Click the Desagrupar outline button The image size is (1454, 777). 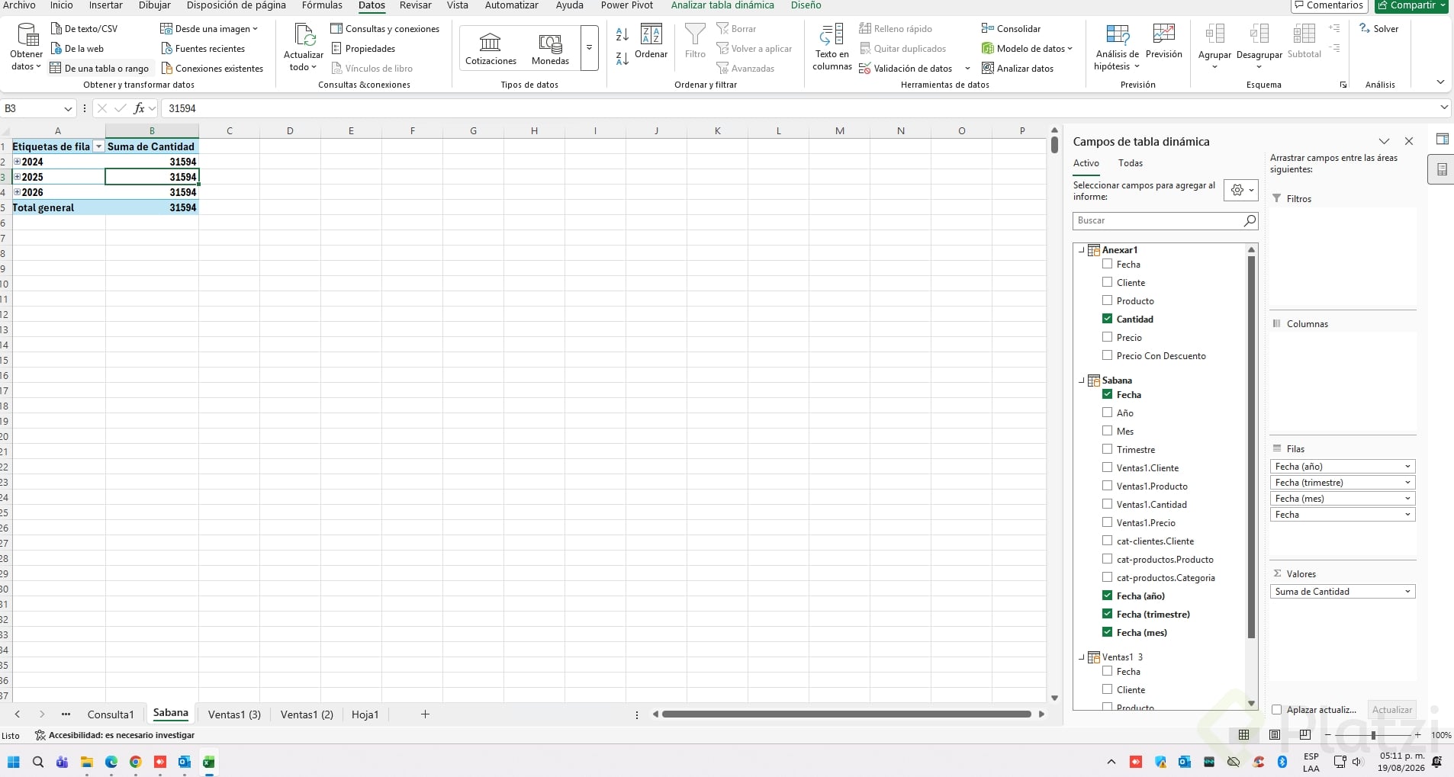coord(1259,46)
